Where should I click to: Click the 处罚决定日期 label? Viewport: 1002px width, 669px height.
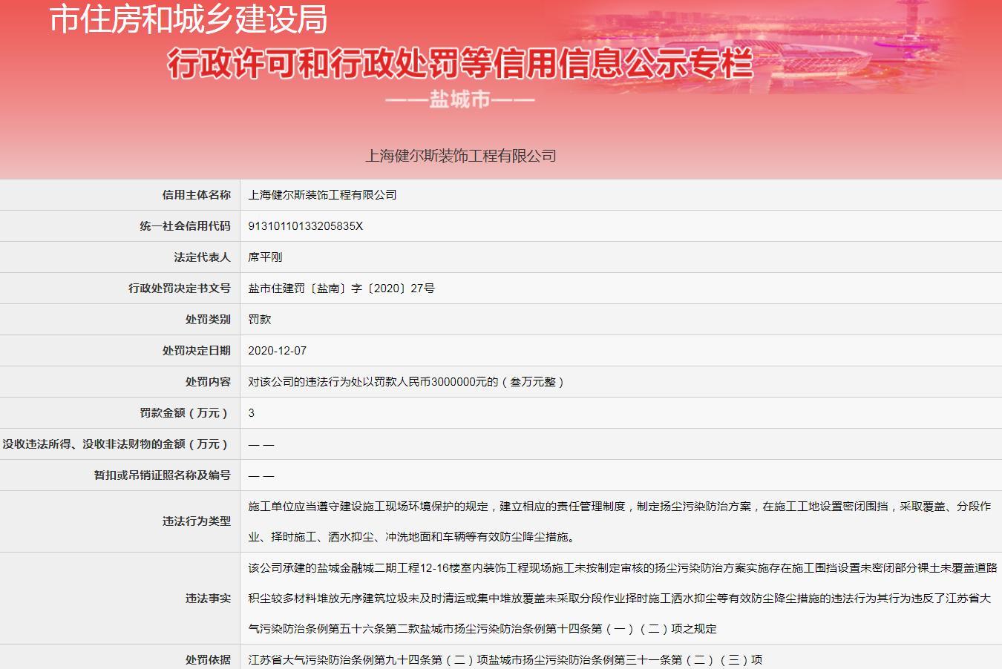197,350
